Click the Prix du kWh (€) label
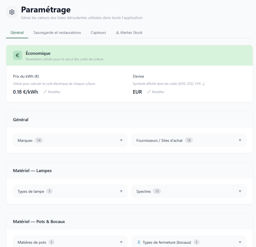Screen dimensions: 256x247 pyautogui.click(x=26, y=76)
